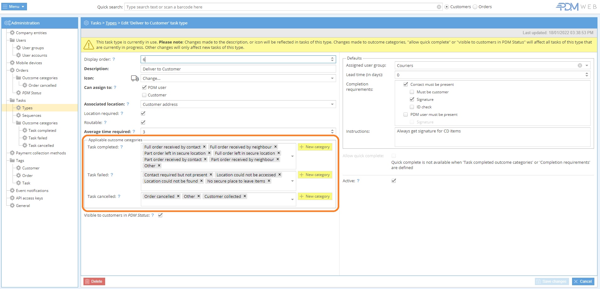
Task: Clear the quick search field icon
Action: click(x=439, y=7)
